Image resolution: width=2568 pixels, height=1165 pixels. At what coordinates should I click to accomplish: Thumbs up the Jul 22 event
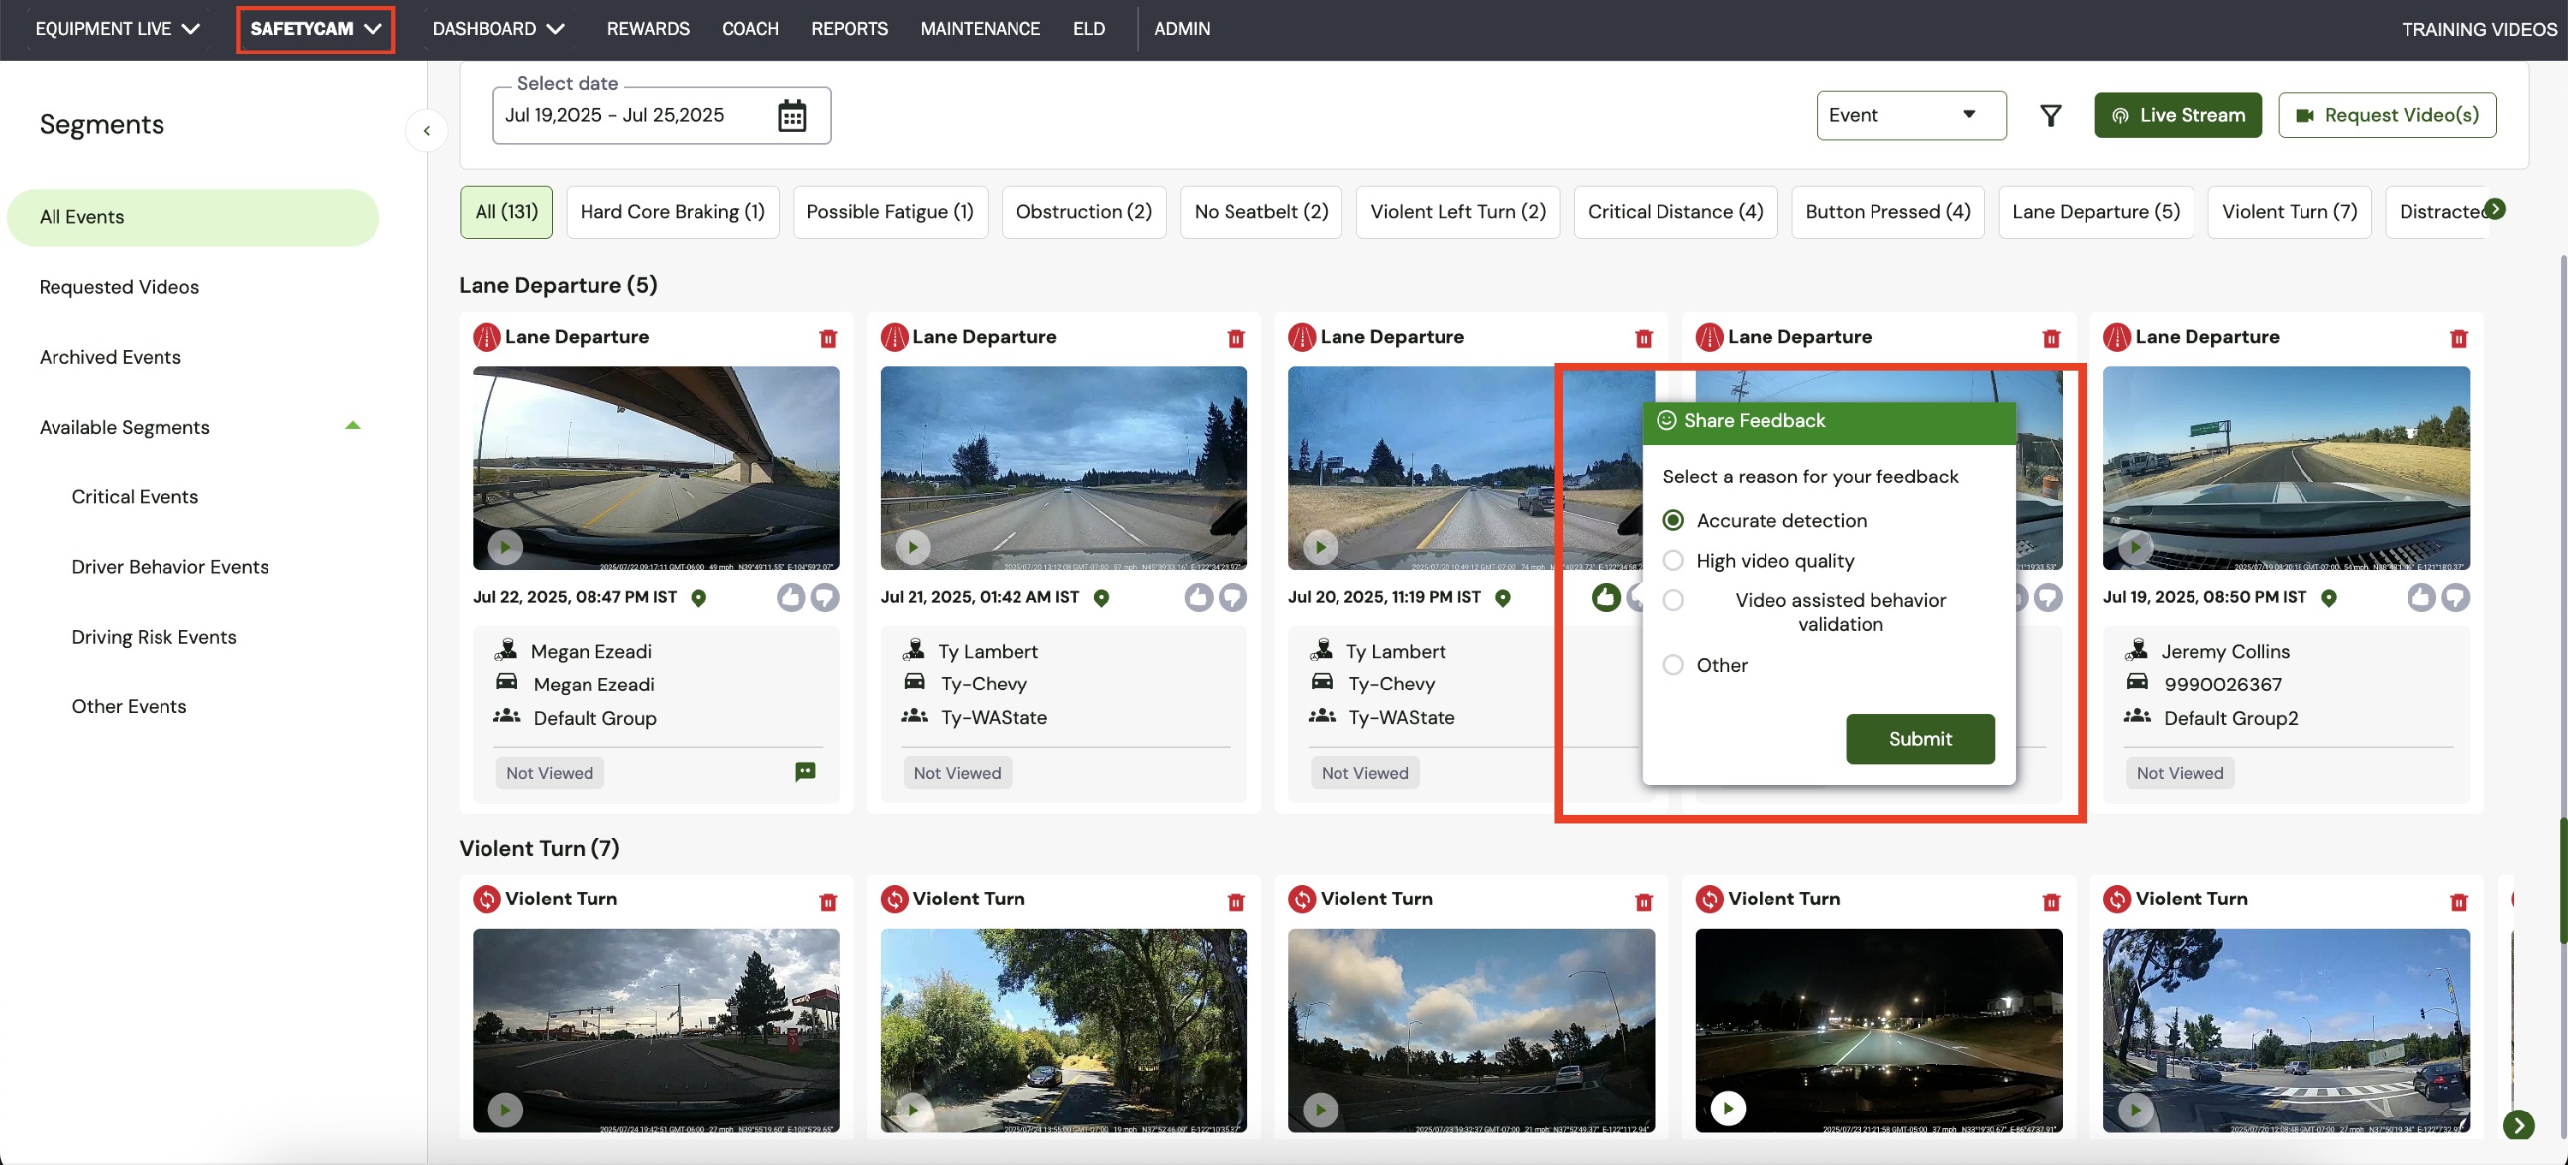coord(791,597)
